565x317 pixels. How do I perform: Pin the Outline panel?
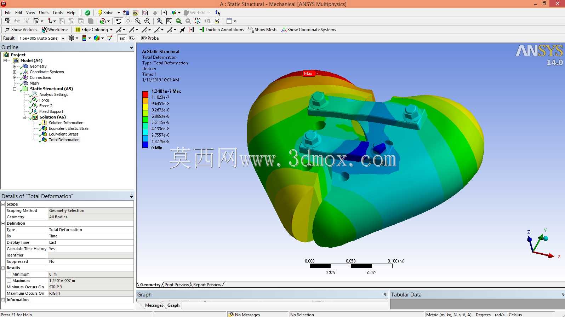(131, 47)
